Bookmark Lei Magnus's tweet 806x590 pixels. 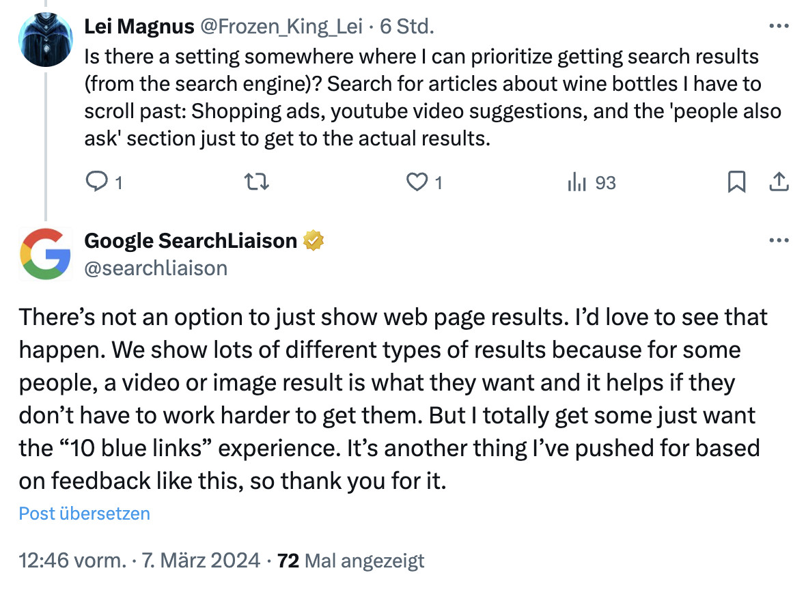[736, 182]
